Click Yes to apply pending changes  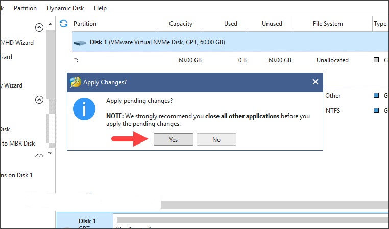pyautogui.click(x=174, y=139)
